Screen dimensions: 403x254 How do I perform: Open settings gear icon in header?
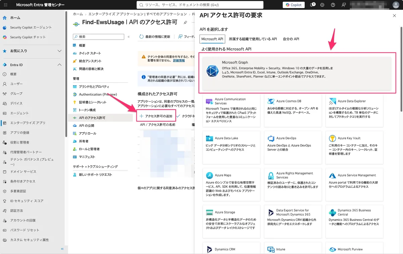coord(322,5)
